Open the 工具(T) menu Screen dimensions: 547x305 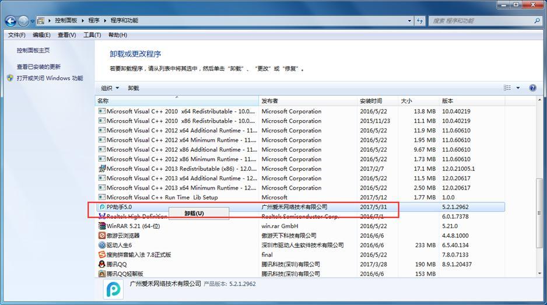click(92, 35)
